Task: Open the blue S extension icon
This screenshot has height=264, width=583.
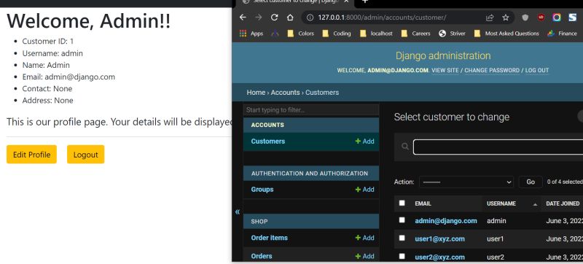Action: [x=573, y=18]
